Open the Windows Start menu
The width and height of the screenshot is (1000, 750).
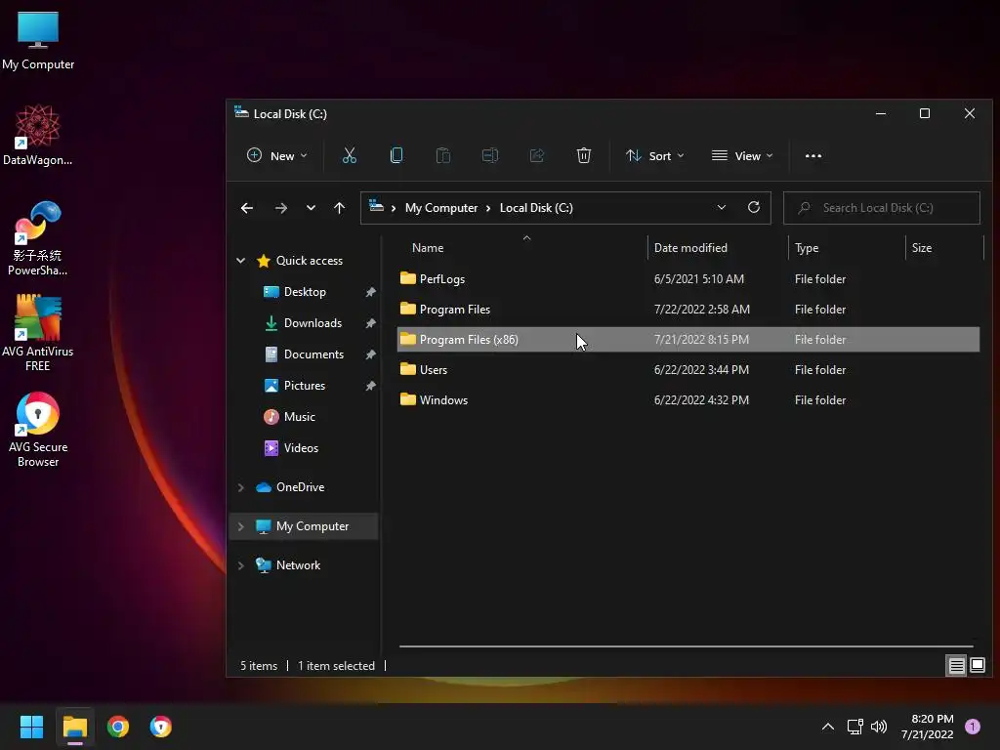[31, 727]
